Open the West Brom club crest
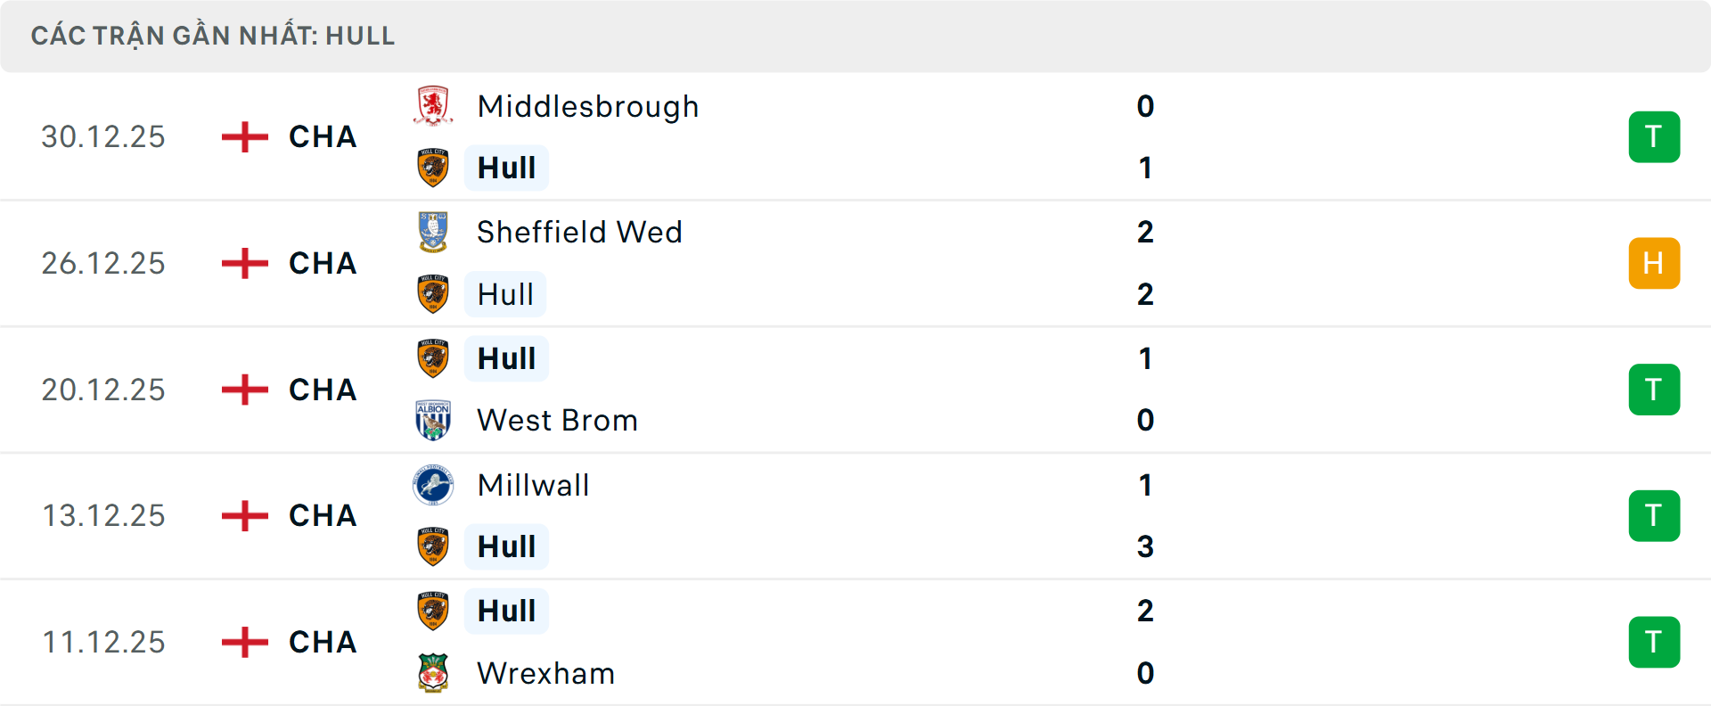This screenshot has height=706, width=1711. [x=434, y=420]
